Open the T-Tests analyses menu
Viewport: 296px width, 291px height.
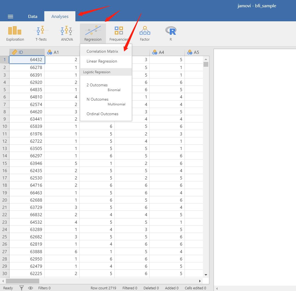[x=41, y=34]
